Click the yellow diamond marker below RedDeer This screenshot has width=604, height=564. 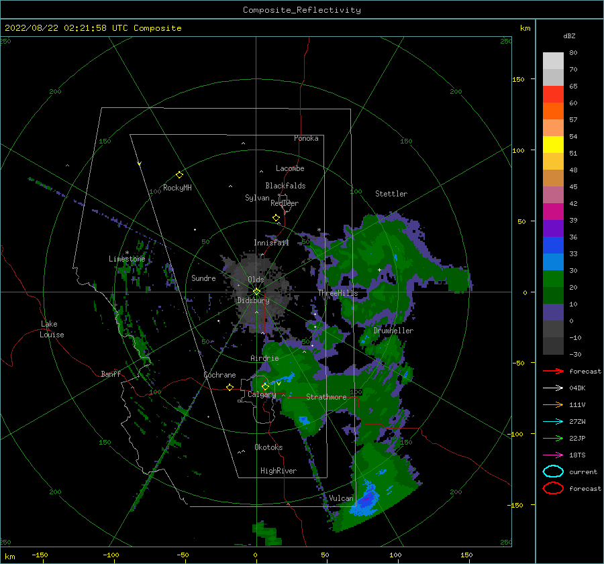coord(276,218)
